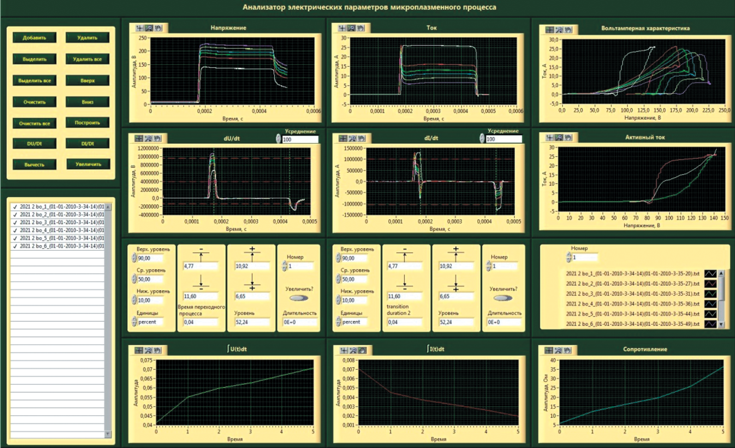Uncheck the 2021 2 bo_1 file in the left list
Screen dimensions: 735x448
15,207
